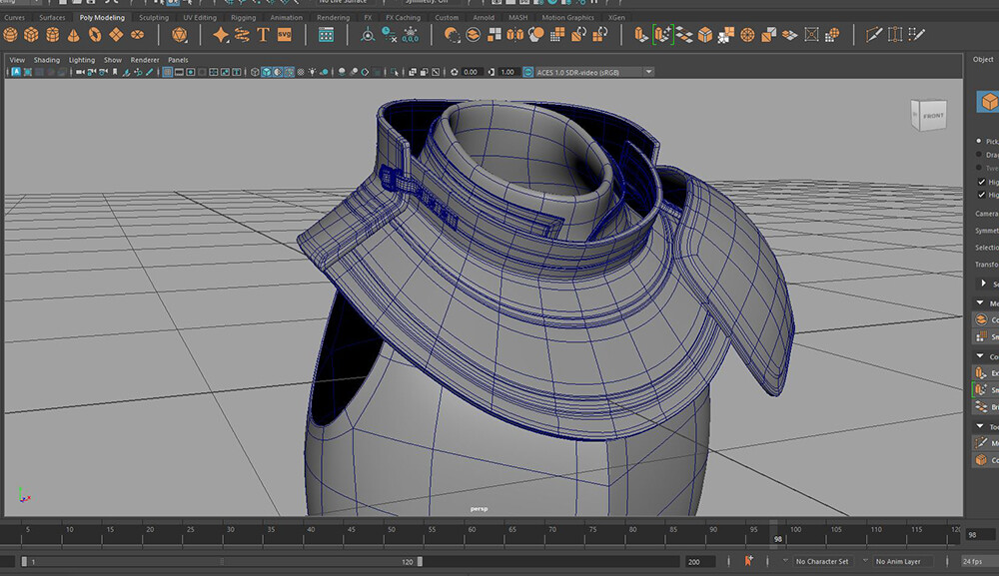Collapse the Components section in Modeling Toolkit
Viewport: 999px width, 576px height.
980,355
